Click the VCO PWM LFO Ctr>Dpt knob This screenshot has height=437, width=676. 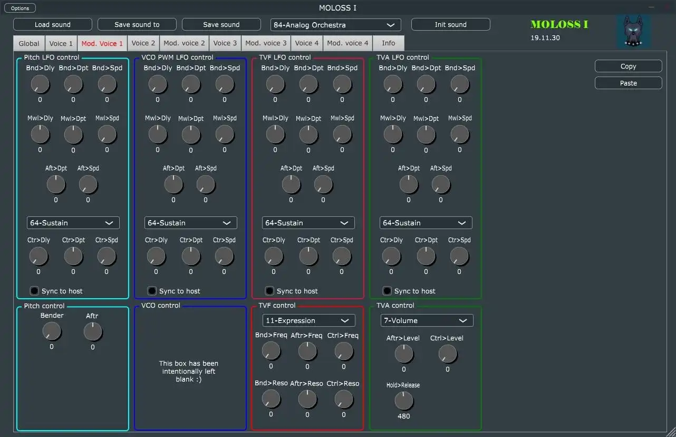tap(191, 256)
